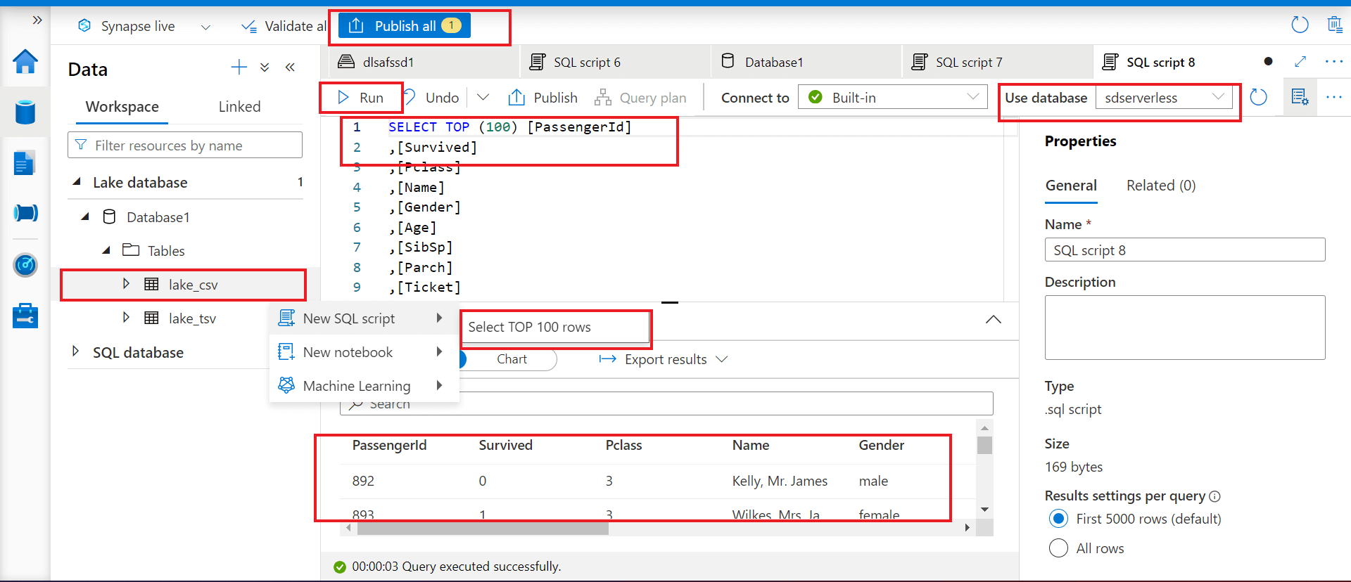Screen dimensions: 1351x582
Task: Select All rows option
Action: tap(1058, 548)
